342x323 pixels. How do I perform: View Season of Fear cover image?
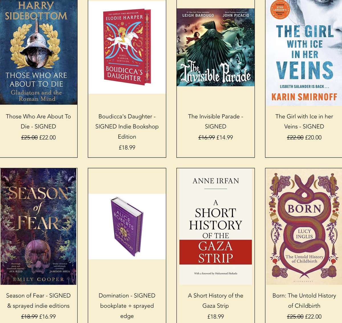pos(38,226)
